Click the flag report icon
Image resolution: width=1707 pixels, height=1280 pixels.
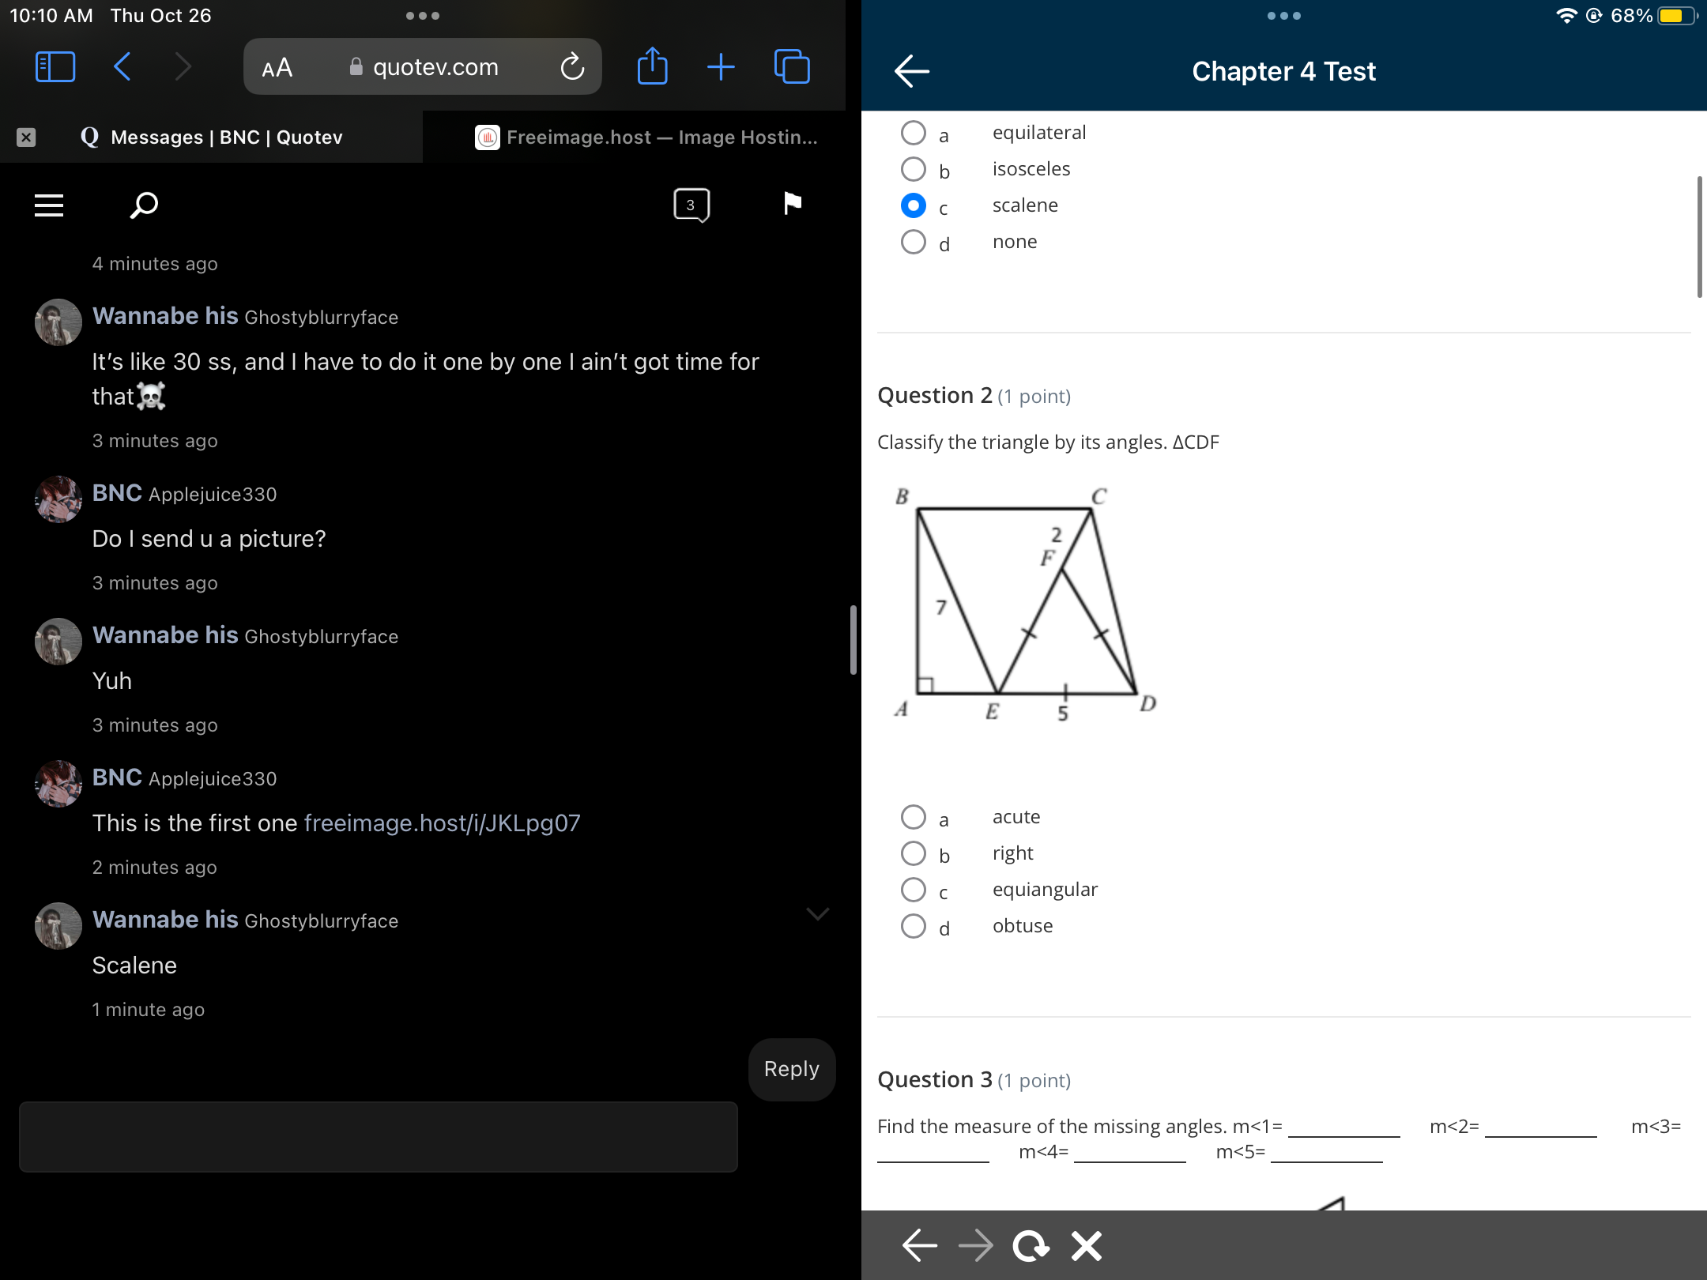792,204
